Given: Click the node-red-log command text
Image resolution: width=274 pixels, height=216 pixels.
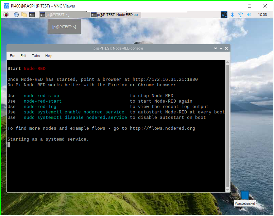Looking at the screenshot, I should click(40, 107).
